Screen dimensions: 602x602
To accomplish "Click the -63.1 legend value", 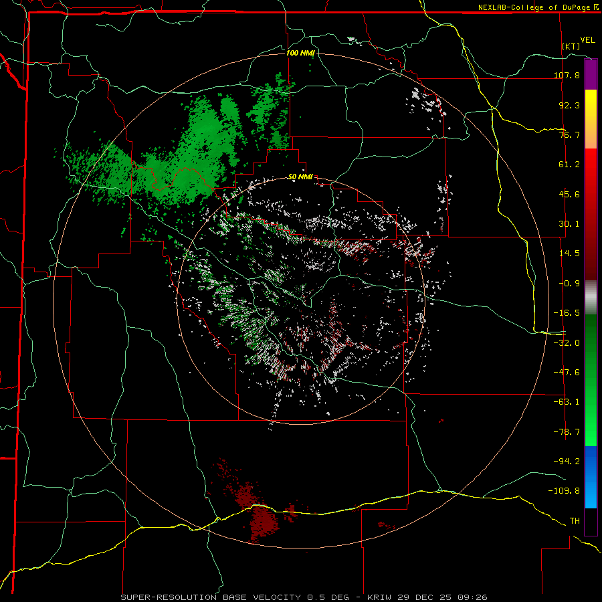I will tap(567, 402).
